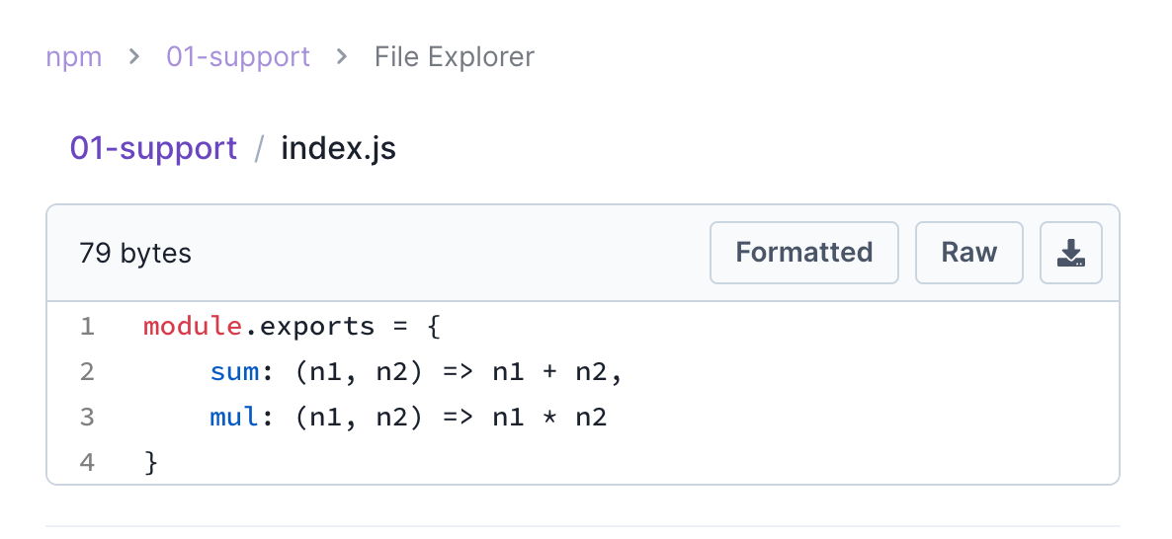Viewport: 1172px width, 539px height.
Task: Navigate to 01-support folder in path heading
Action: pos(153,148)
